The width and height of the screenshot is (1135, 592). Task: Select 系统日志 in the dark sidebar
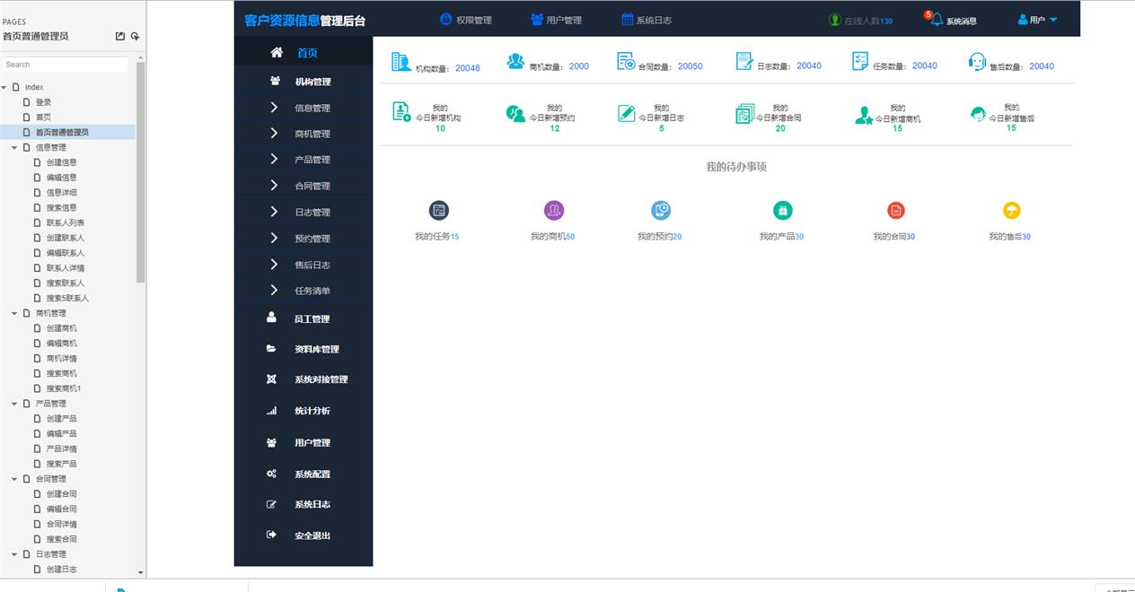click(312, 504)
